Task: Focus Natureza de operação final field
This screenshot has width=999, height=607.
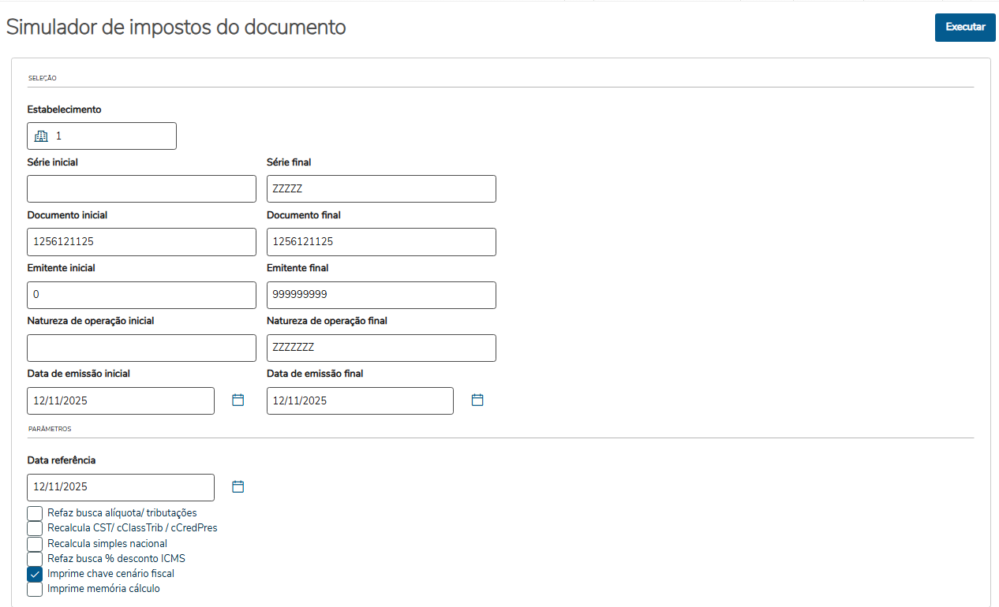Action: (381, 348)
